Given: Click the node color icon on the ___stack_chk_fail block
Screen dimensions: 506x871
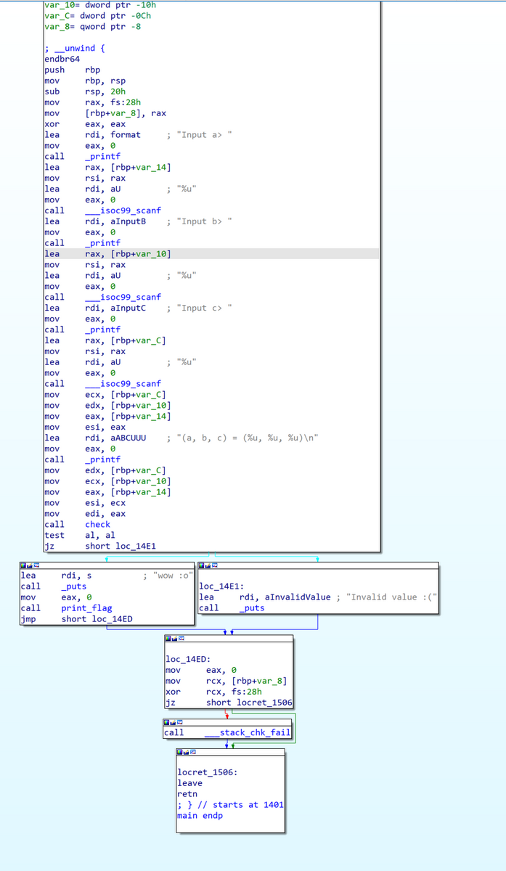Looking at the screenshot, I should point(166,722).
